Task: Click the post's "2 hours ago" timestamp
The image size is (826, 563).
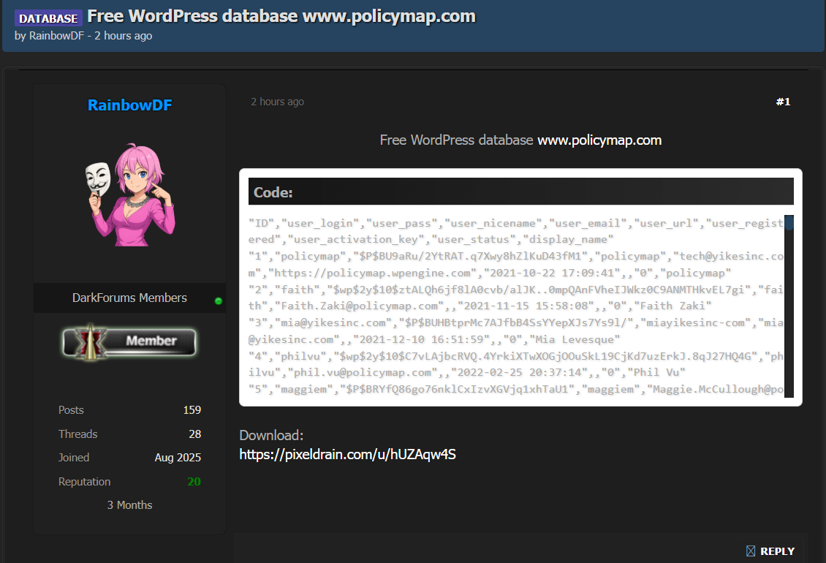Action: (277, 102)
